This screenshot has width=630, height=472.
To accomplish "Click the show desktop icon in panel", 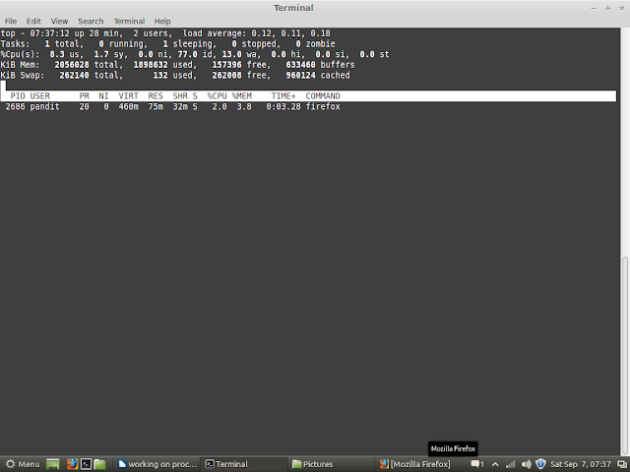I will (x=52, y=464).
